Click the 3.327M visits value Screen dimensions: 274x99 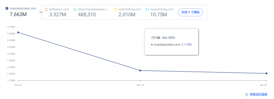click(x=58, y=14)
